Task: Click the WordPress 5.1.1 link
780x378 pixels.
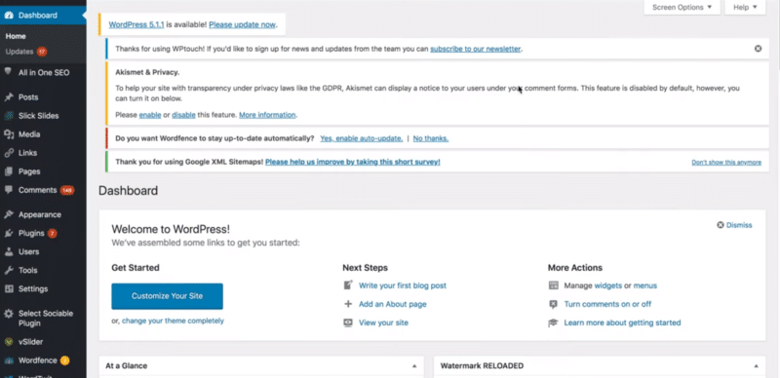Action: [x=136, y=24]
